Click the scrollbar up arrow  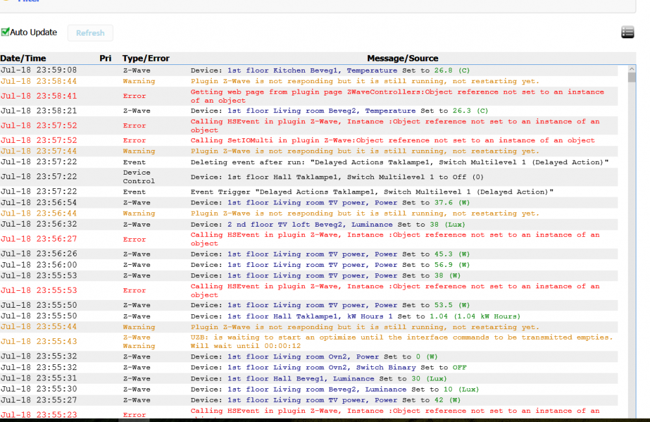(x=632, y=68)
